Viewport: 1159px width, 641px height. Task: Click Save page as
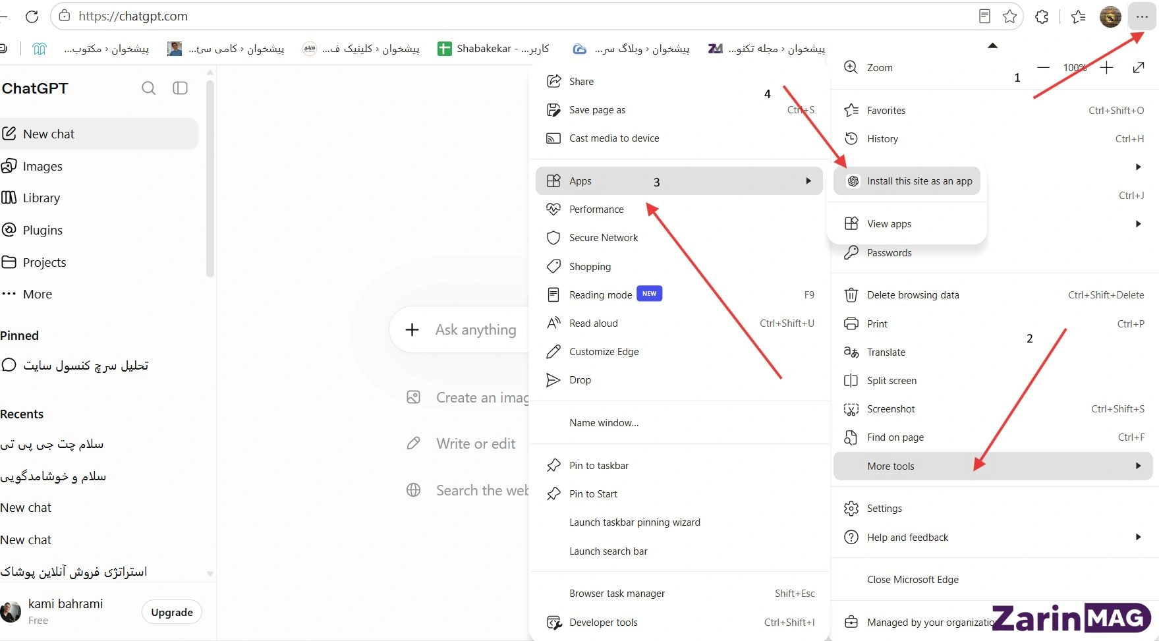(679, 110)
